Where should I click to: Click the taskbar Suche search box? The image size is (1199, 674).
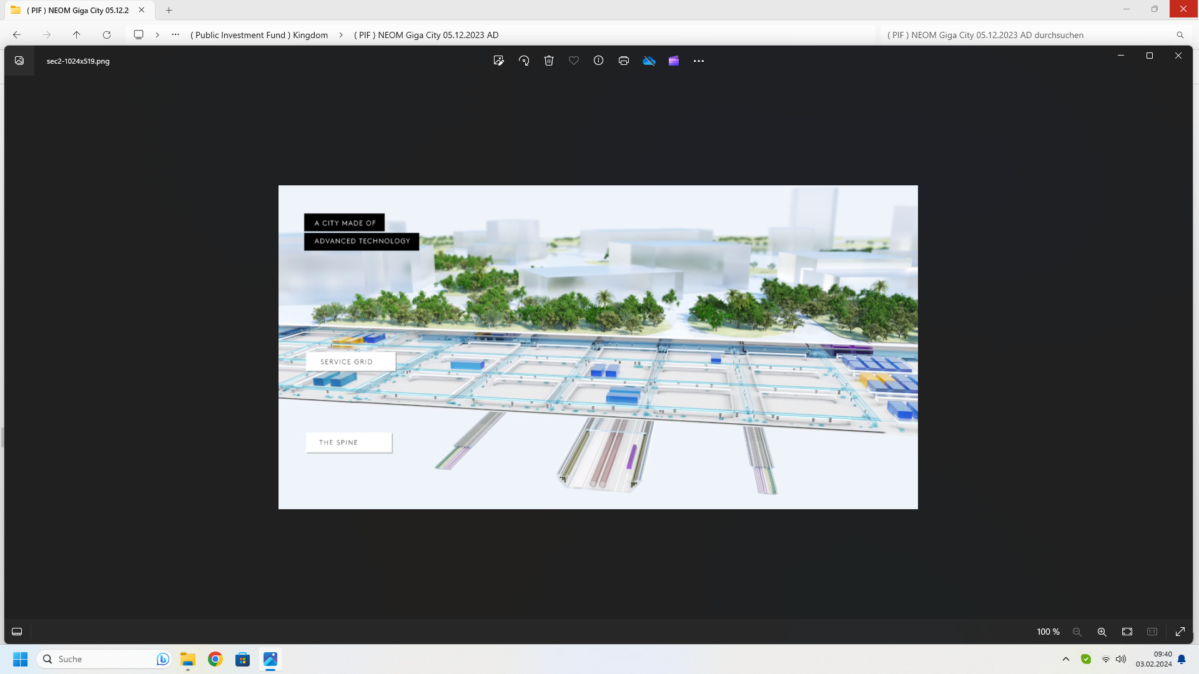(103, 659)
